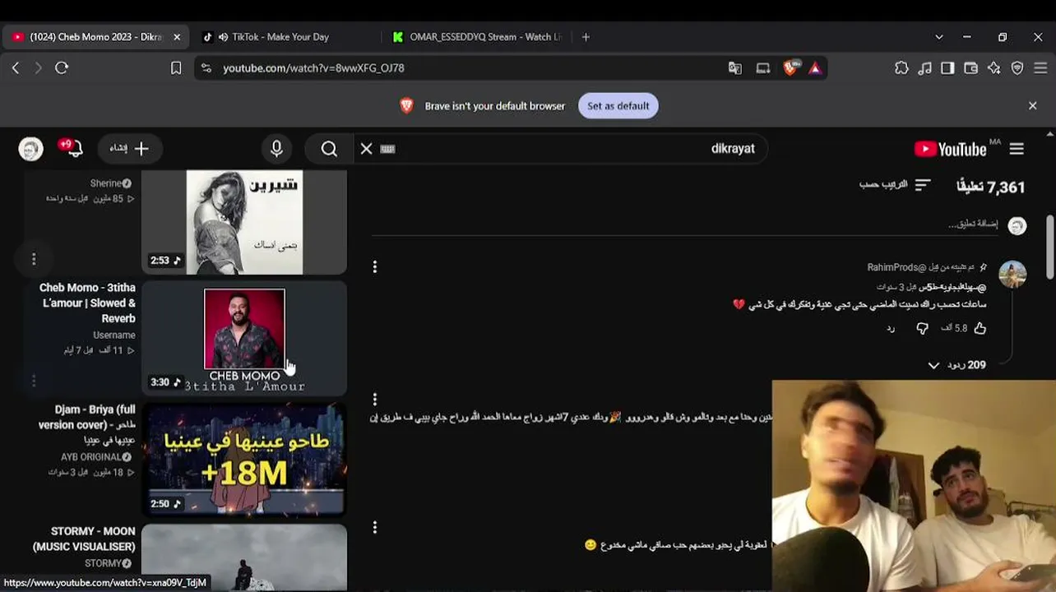Open Leo AI assistant icon
The image size is (1056, 592).
[994, 68]
